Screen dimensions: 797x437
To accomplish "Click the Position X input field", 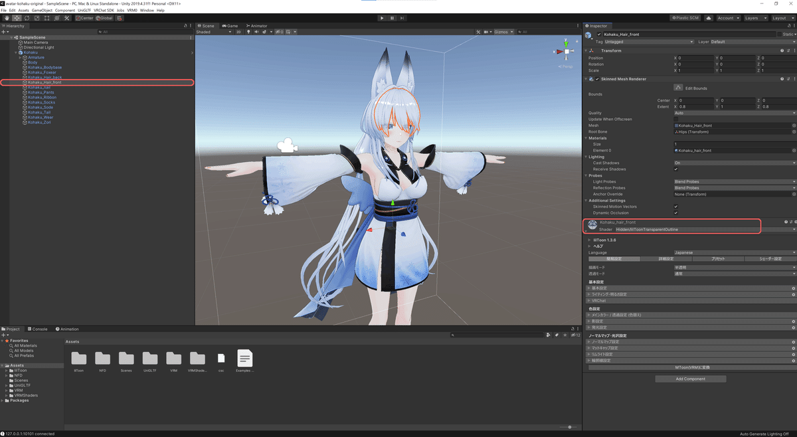I will [695, 58].
